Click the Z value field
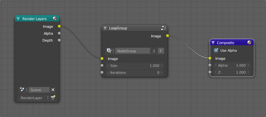 coord(232,72)
